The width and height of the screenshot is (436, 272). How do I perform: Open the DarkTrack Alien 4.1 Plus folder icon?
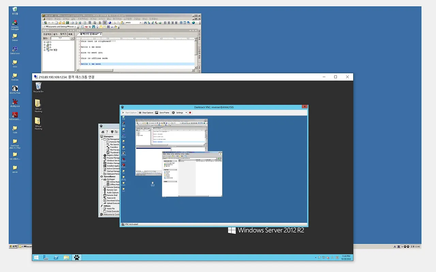15,144
